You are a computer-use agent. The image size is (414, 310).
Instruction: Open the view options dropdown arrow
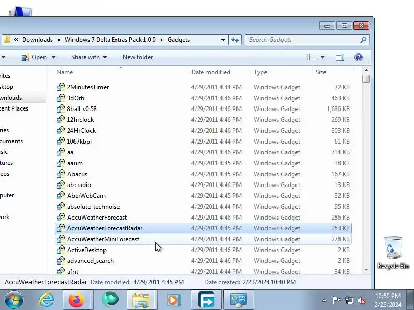click(322, 57)
